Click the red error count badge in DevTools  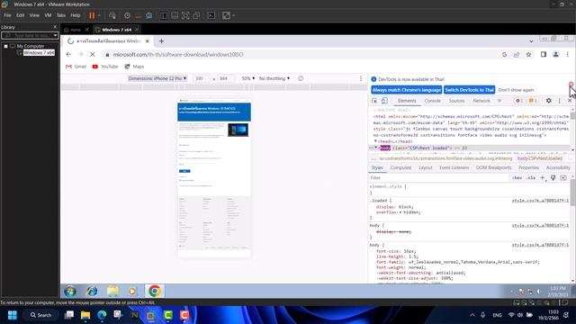(x=519, y=101)
